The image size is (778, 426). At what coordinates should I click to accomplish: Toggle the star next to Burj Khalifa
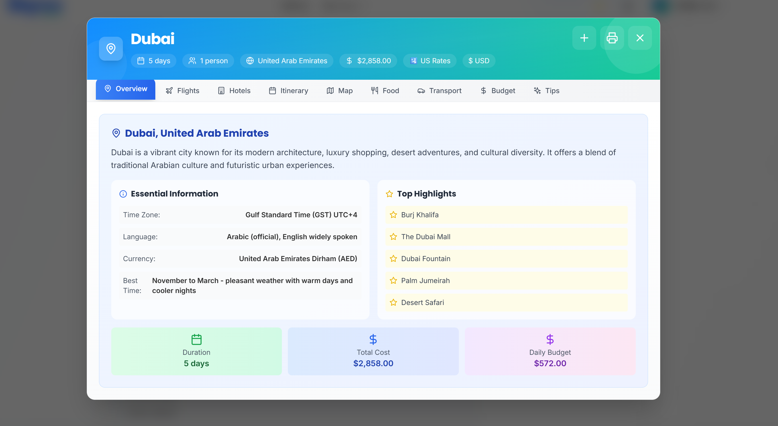[x=393, y=215]
